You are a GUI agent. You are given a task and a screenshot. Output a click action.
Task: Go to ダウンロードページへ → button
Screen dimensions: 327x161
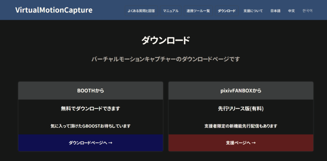[90, 143]
